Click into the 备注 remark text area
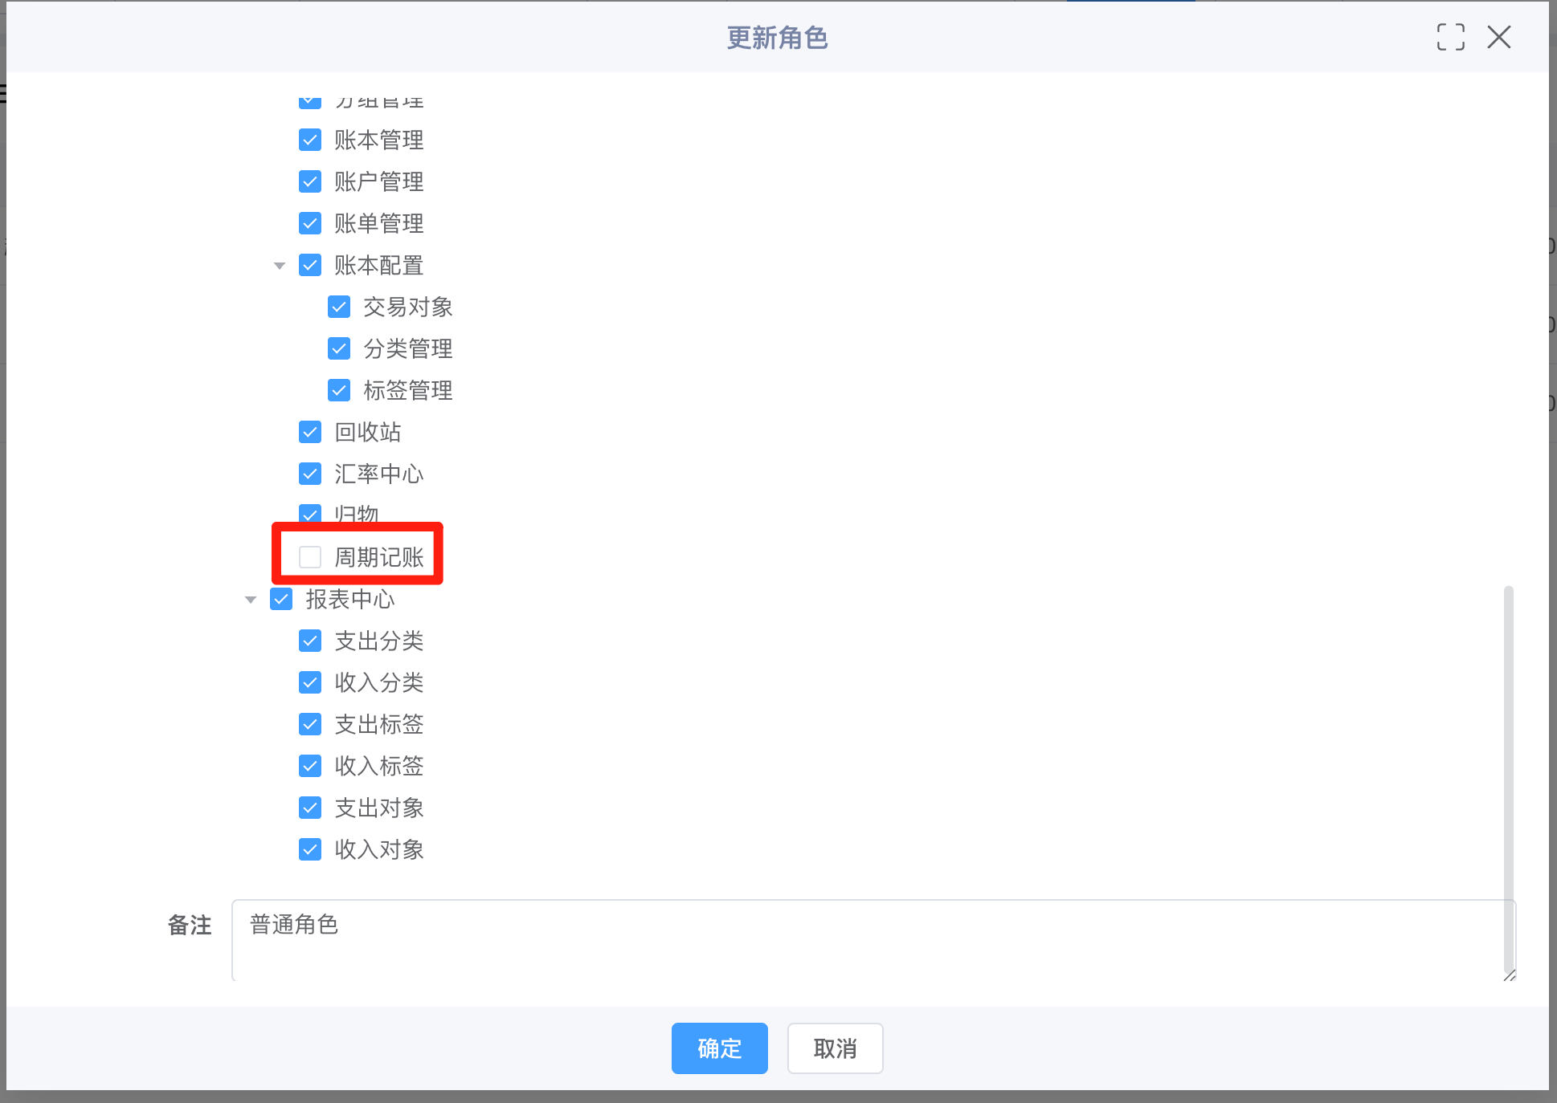 coord(868,939)
